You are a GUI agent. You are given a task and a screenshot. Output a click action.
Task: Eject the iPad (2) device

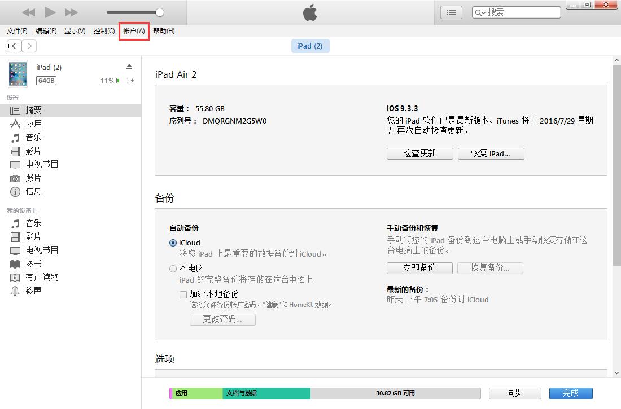point(129,67)
